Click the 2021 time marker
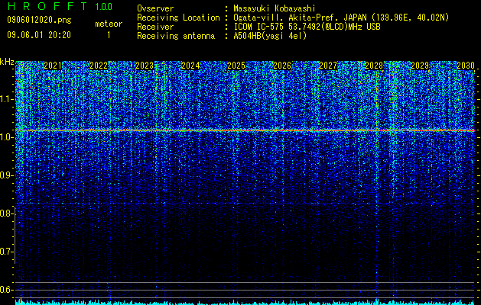Image resolution: width=481 pixels, height=305 pixels. pyautogui.click(x=53, y=66)
